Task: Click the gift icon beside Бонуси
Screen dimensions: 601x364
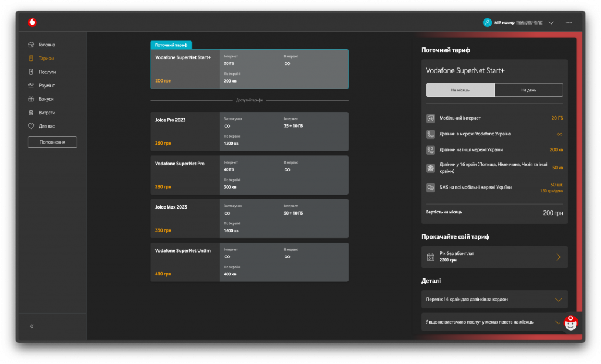Action: (31, 99)
